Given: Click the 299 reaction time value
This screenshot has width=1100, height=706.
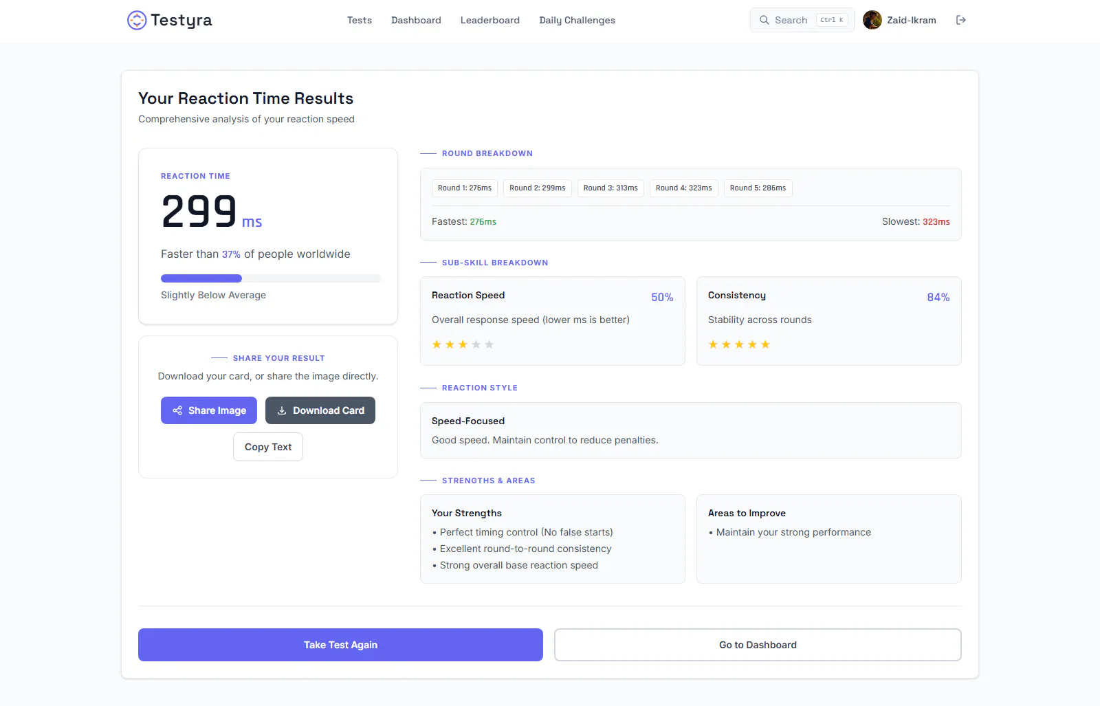Looking at the screenshot, I should point(199,211).
